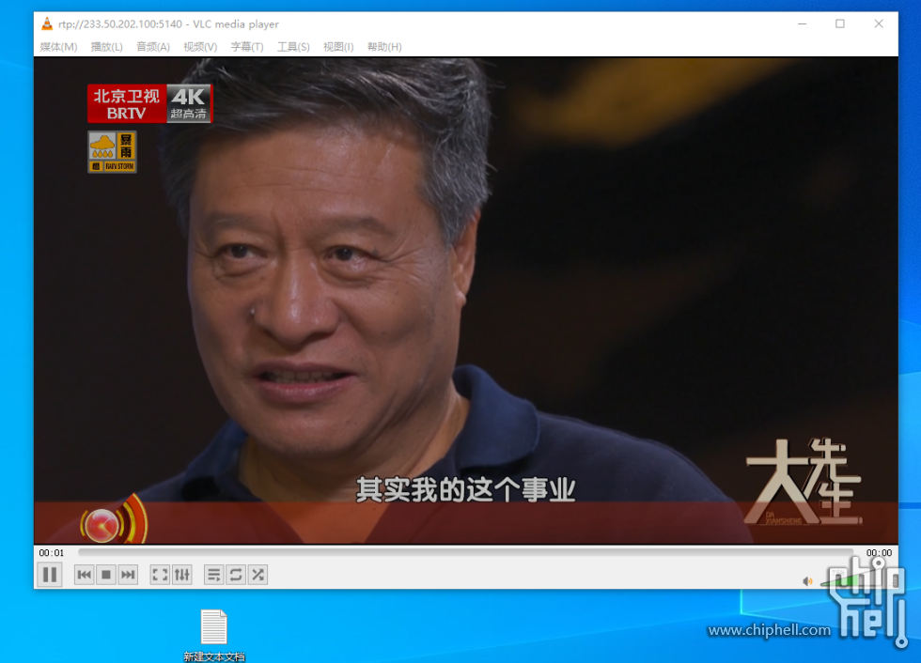The image size is (921, 663).
Task: Show the playlist view
Action: tap(214, 575)
